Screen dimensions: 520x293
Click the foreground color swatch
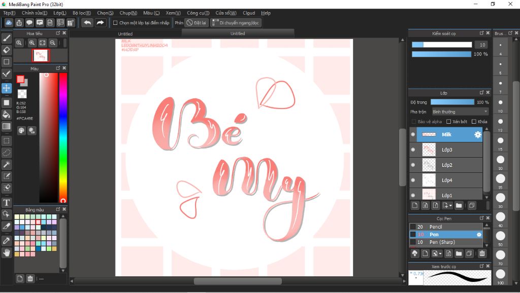tap(20, 79)
